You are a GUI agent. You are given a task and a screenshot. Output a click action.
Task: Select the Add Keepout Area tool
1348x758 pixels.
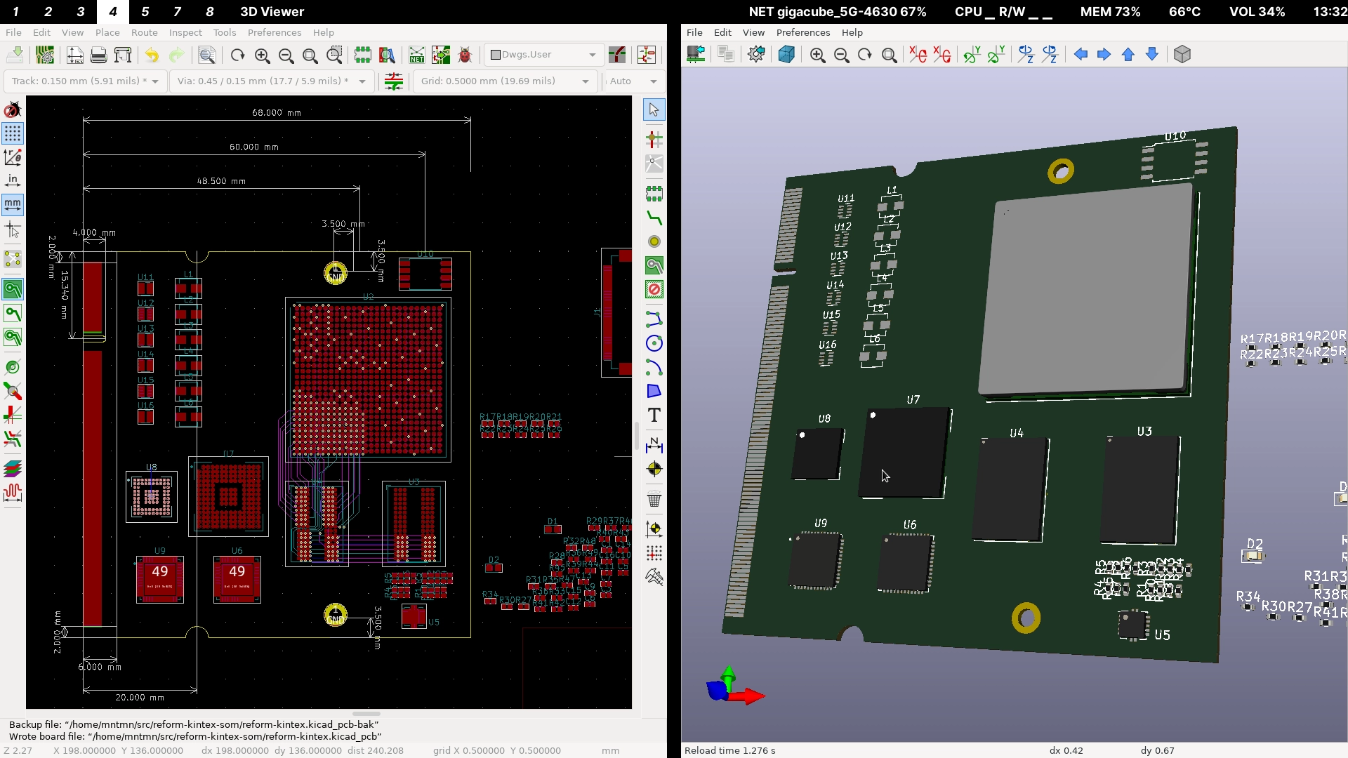pos(654,289)
